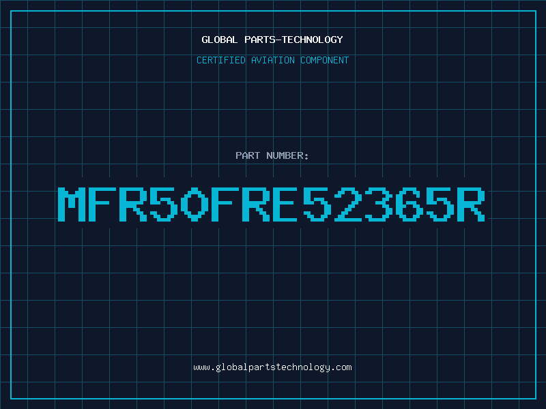546x409 pixels.
Task: Select the CERTIFIED AVIATION COMPONENT subtitle
Action: [272, 60]
